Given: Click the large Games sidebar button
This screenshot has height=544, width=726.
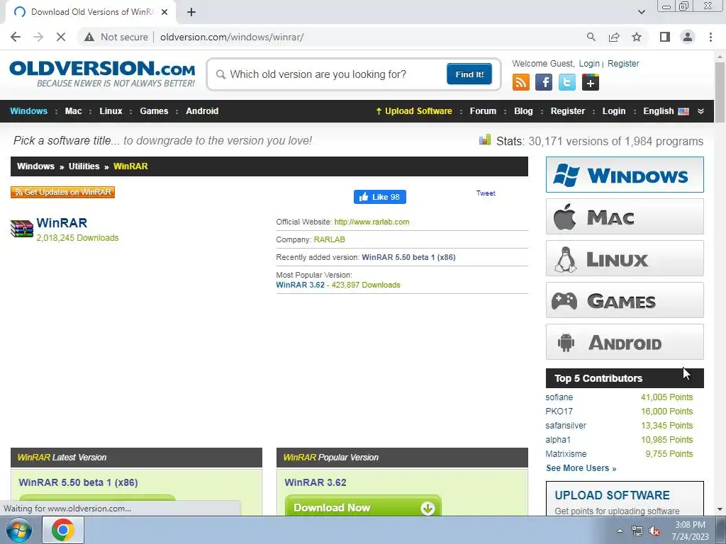Looking at the screenshot, I should coord(625,300).
